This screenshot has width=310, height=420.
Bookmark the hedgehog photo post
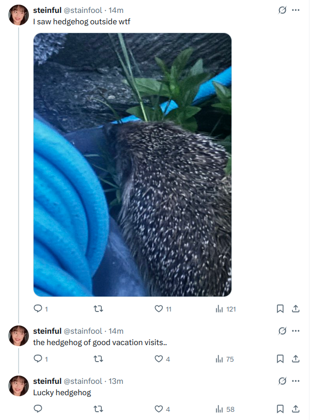pyautogui.click(x=280, y=309)
